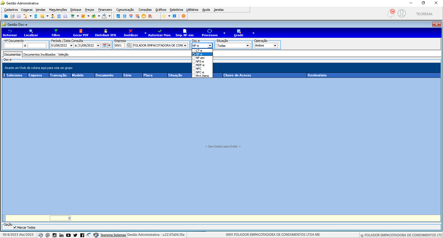This screenshot has width=443, height=238.
Task: Check the NFC-e option in list
Action: [194, 72]
